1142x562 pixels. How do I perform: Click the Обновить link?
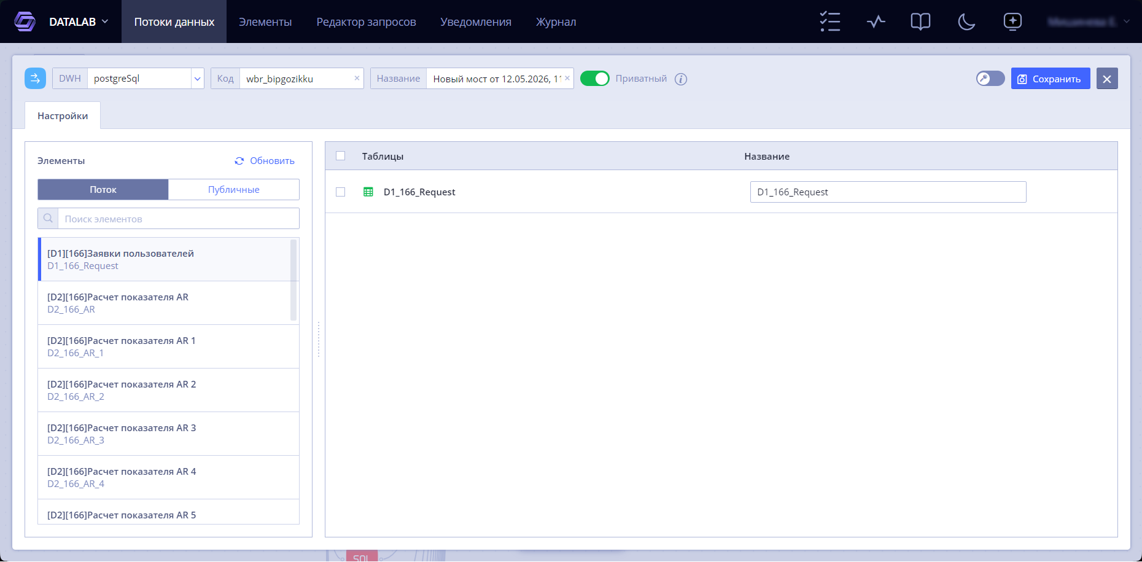click(x=265, y=161)
